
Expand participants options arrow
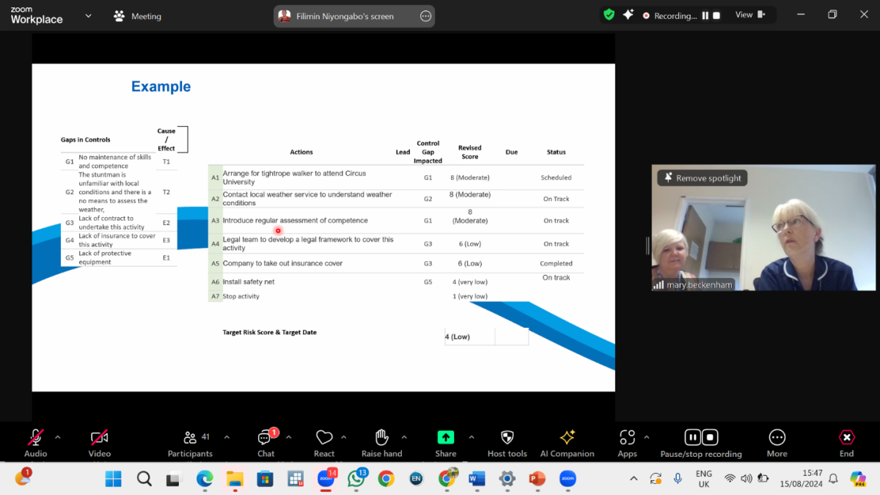pyautogui.click(x=227, y=437)
